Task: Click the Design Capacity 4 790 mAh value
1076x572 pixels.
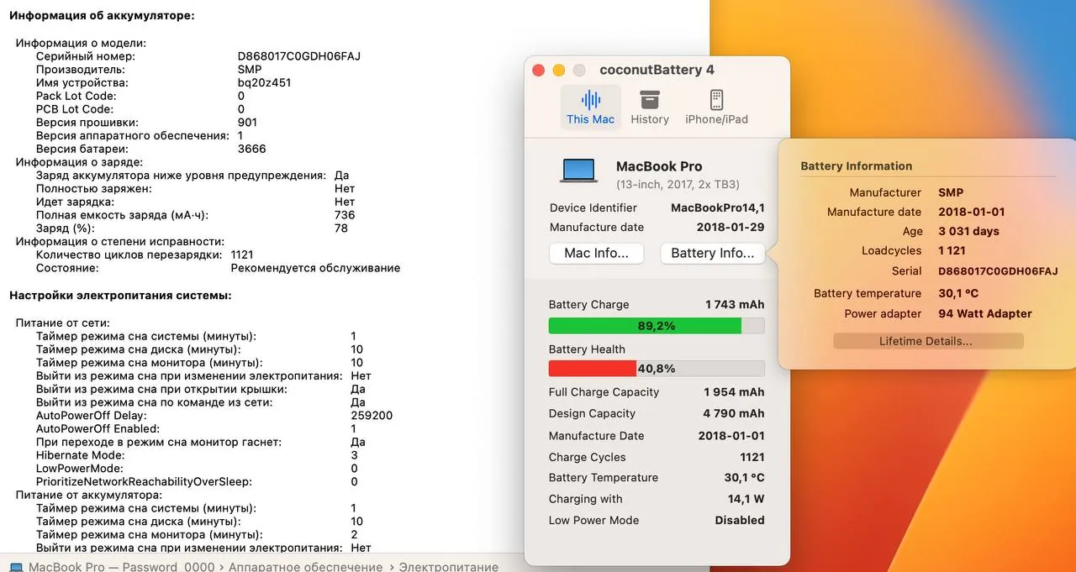Action: click(x=735, y=413)
